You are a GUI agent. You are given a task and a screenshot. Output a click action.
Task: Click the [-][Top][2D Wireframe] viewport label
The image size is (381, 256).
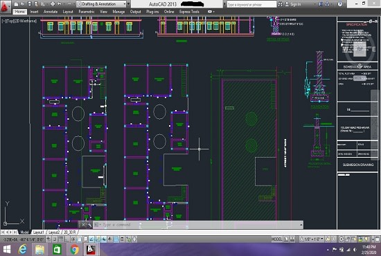19,21
